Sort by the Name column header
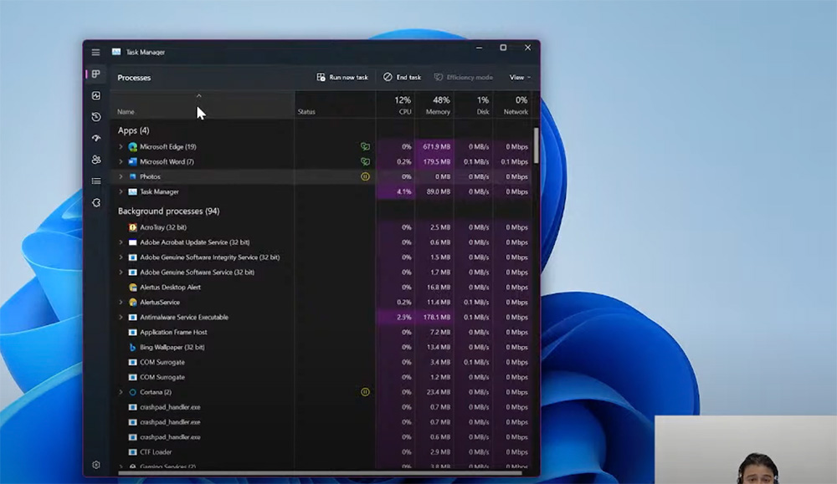Screen dimensions: 837x484 [x=202, y=104]
